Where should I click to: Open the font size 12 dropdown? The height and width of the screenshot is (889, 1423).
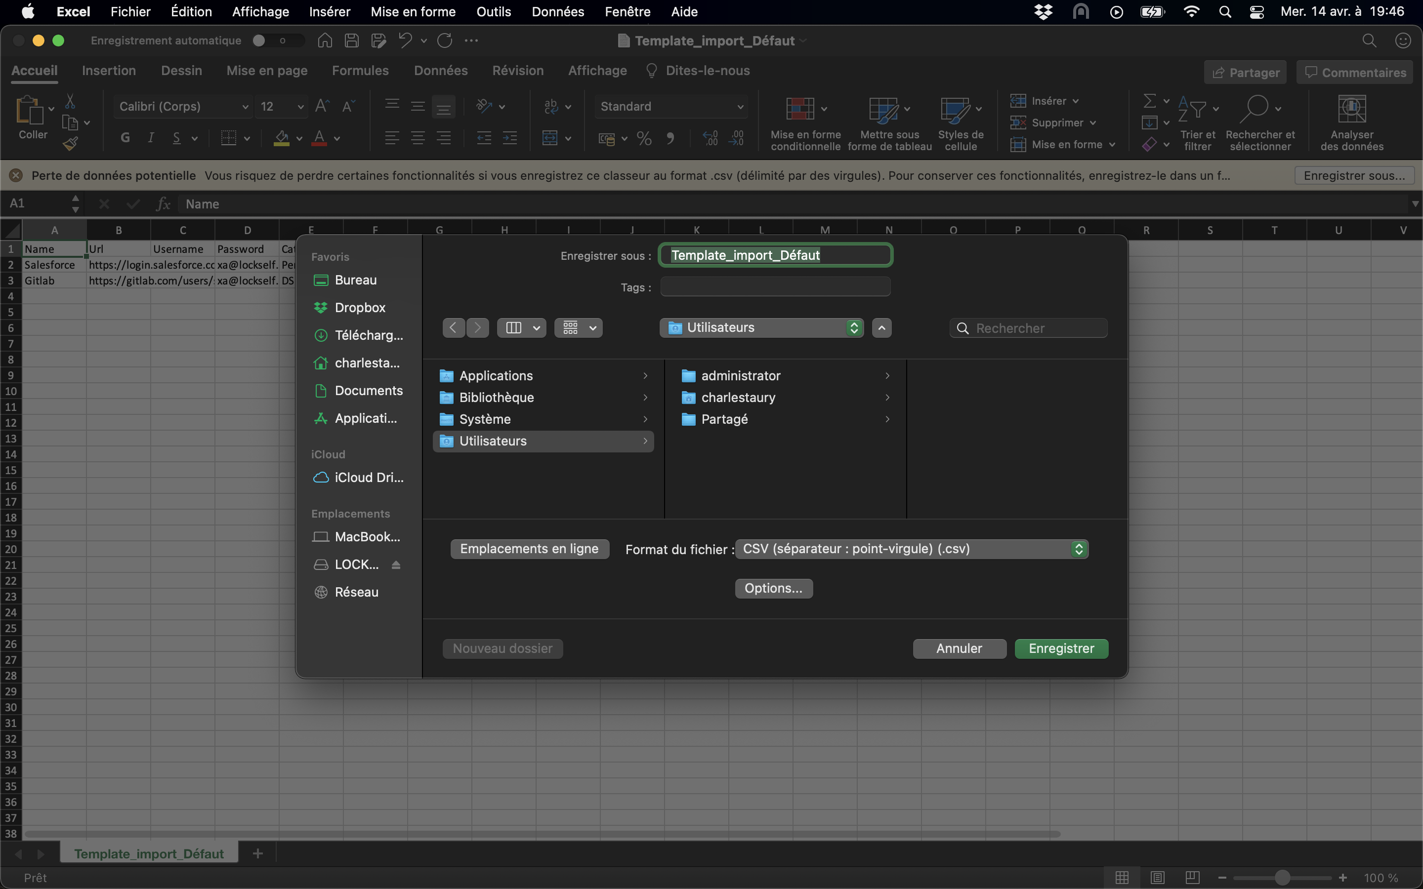[x=282, y=106]
